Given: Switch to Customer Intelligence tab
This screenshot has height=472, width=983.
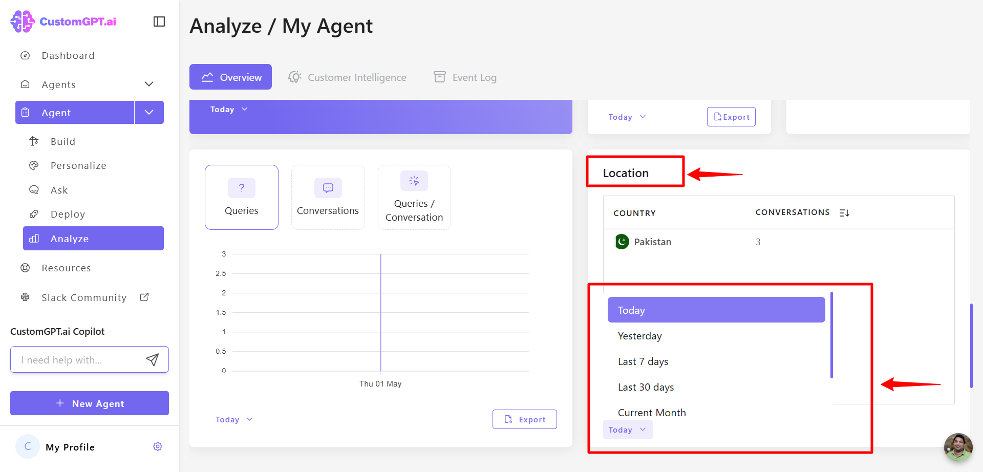Looking at the screenshot, I should click(x=347, y=77).
